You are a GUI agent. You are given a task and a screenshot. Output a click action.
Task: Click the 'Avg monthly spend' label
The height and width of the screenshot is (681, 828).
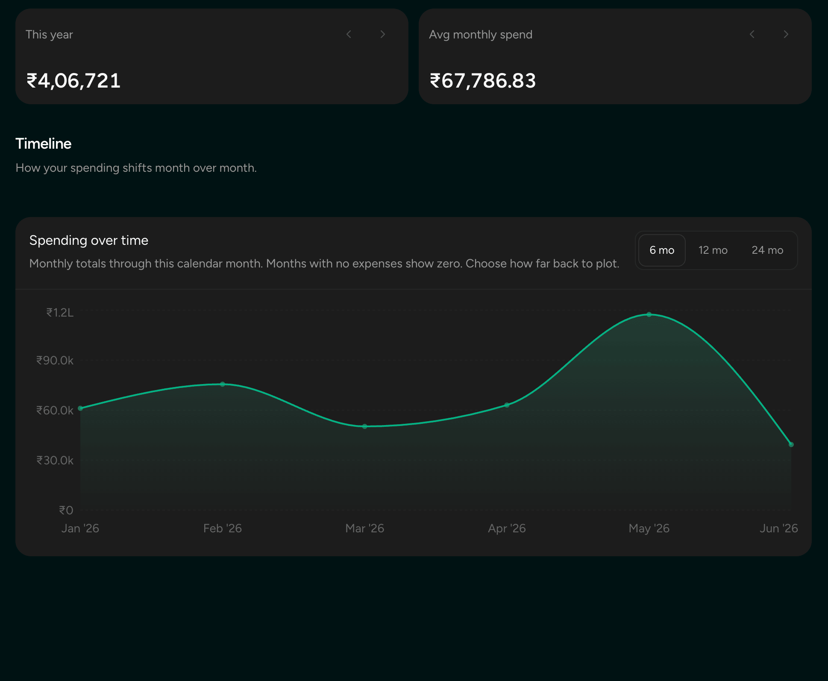click(x=481, y=35)
